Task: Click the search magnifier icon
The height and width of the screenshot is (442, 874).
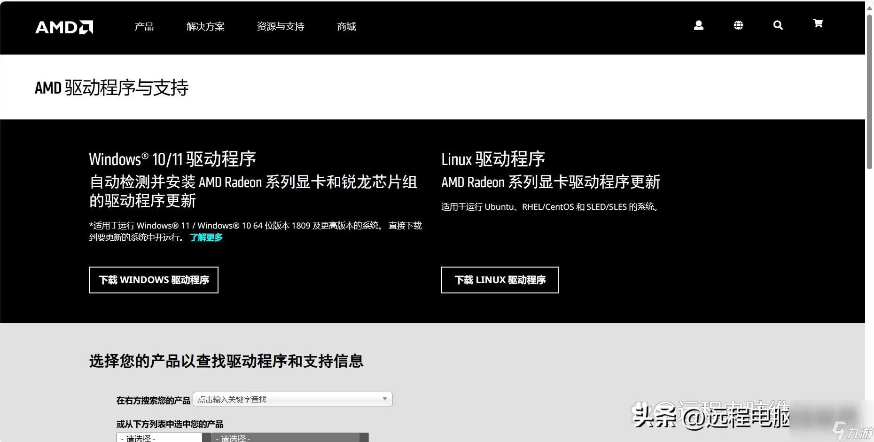Action: pyautogui.click(x=778, y=25)
